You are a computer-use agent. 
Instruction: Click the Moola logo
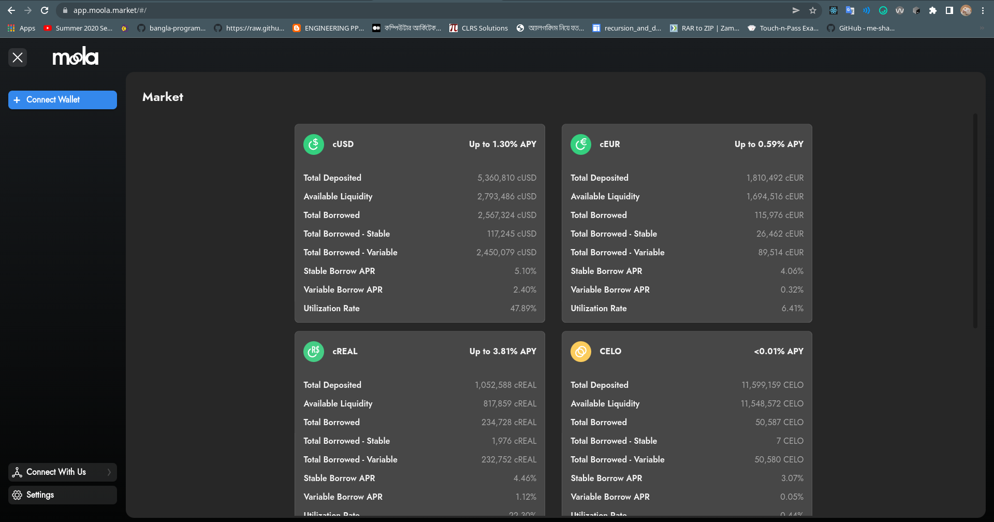(76, 57)
